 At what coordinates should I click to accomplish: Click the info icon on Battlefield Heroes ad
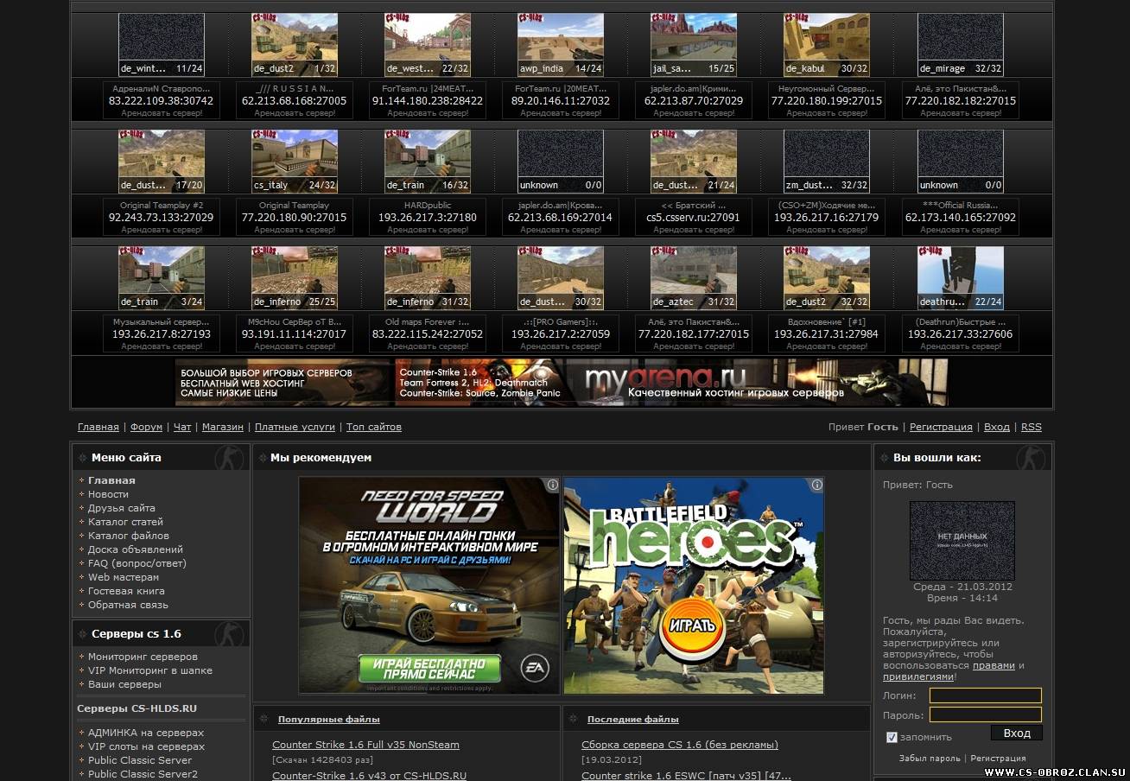816,485
